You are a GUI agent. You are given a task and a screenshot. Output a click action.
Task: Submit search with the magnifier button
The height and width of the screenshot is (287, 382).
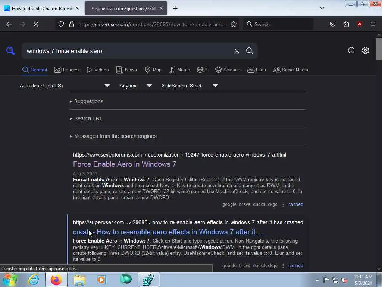pos(249,51)
